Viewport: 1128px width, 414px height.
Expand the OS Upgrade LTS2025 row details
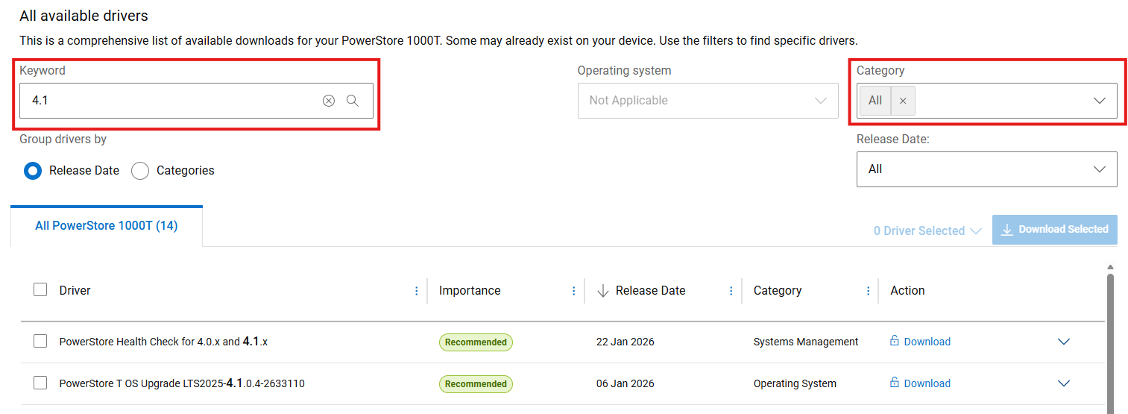1064,383
